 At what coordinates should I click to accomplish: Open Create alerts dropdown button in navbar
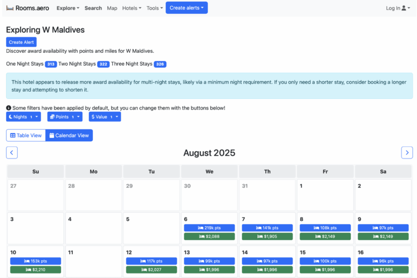(186, 8)
